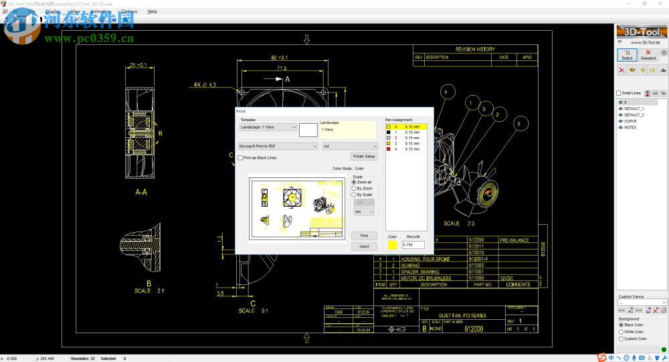669x362 pixels.
Task: Select the By Zoom scale radio button
Action: click(x=354, y=188)
